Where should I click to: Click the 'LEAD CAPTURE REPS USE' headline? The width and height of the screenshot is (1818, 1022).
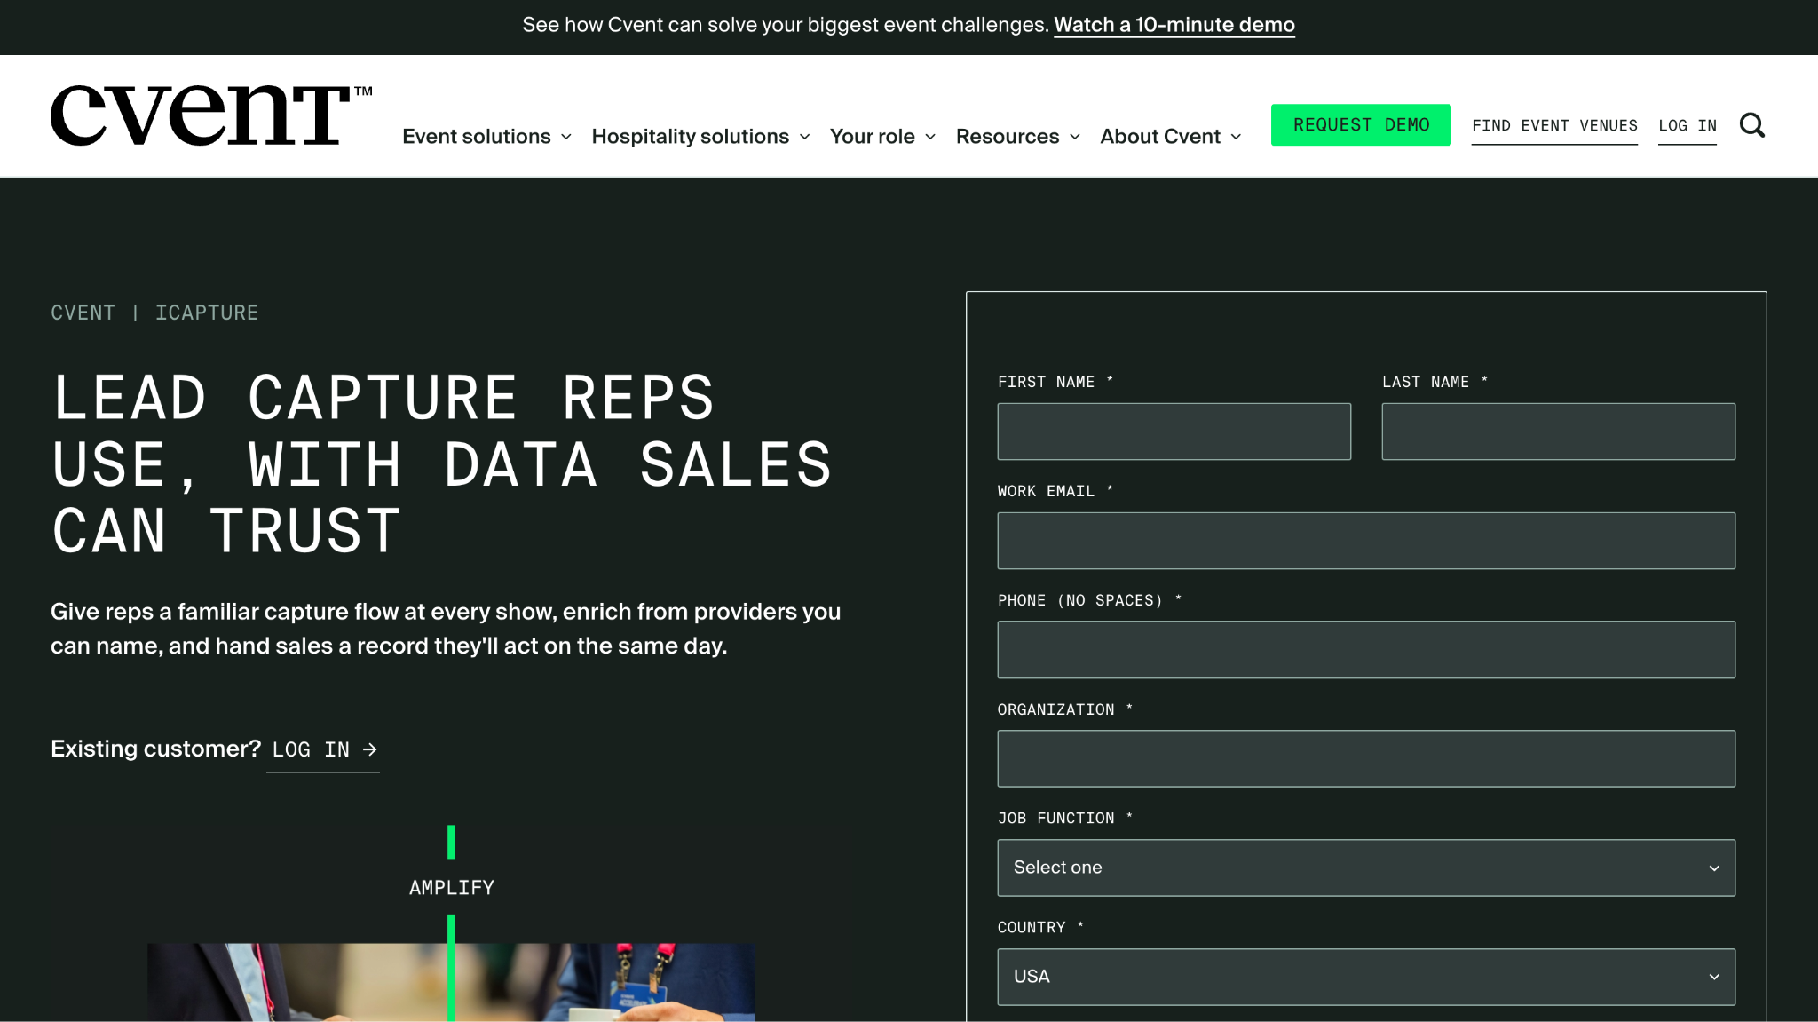pos(442,463)
